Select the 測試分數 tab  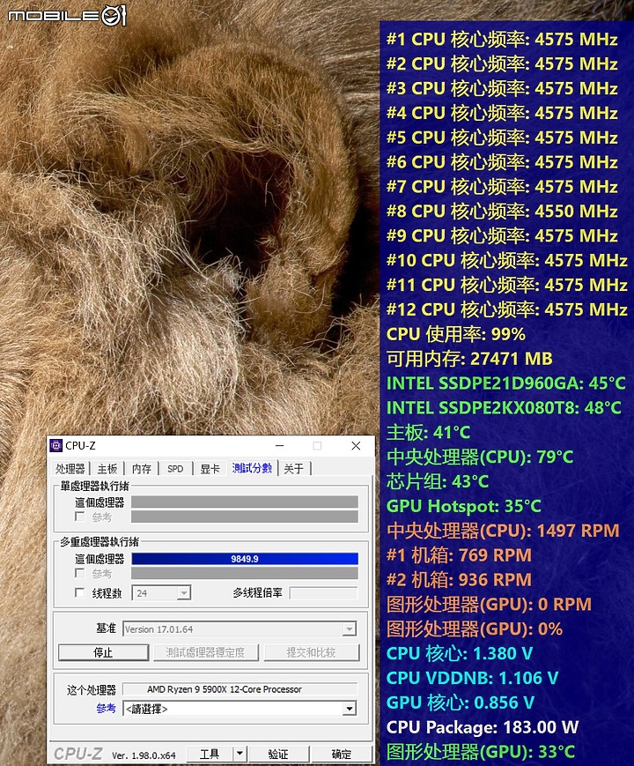252,468
